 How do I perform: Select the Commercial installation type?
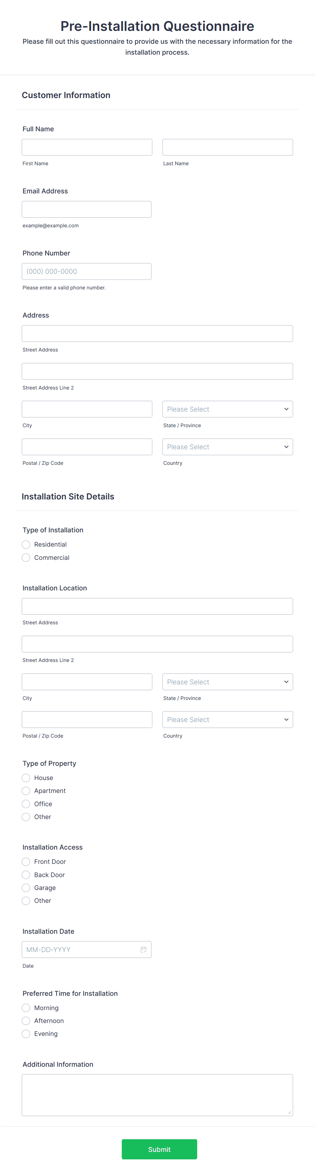pyautogui.click(x=25, y=557)
